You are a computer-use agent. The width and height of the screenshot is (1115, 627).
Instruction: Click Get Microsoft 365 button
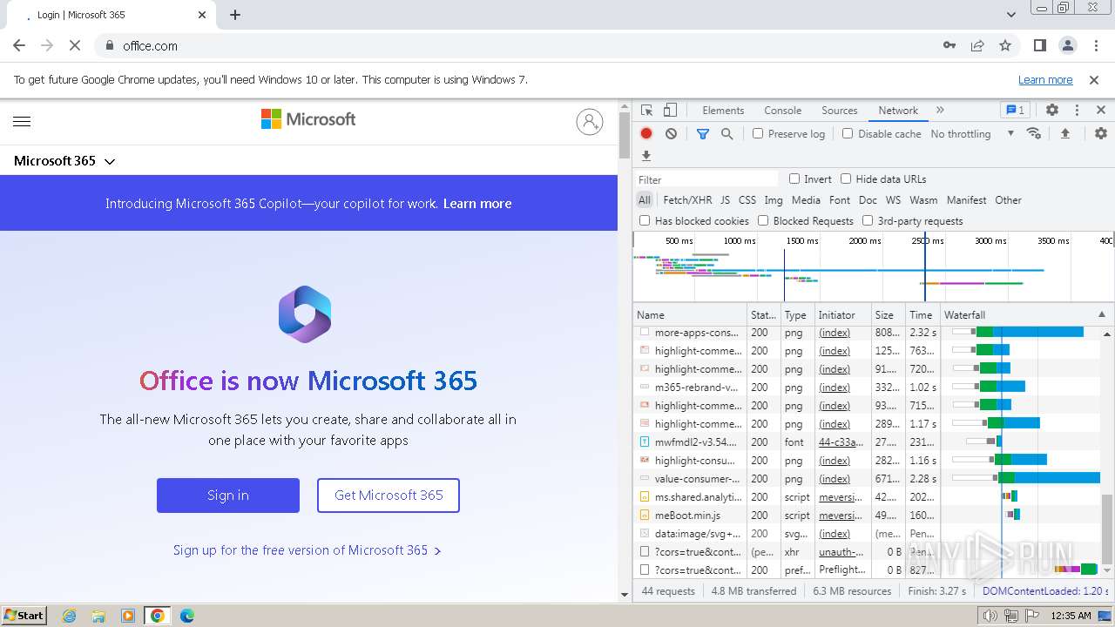389,496
